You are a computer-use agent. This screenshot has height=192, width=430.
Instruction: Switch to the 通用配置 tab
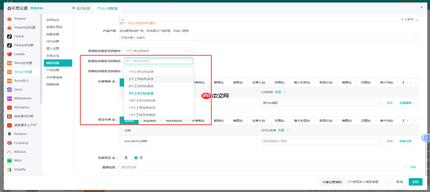(x=80, y=8)
